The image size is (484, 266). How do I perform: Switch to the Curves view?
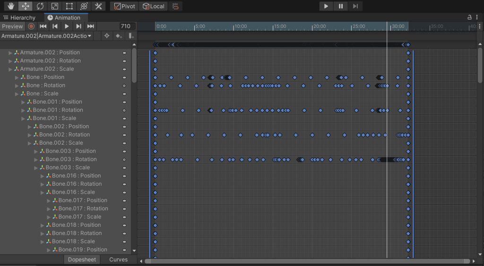[118, 259]
